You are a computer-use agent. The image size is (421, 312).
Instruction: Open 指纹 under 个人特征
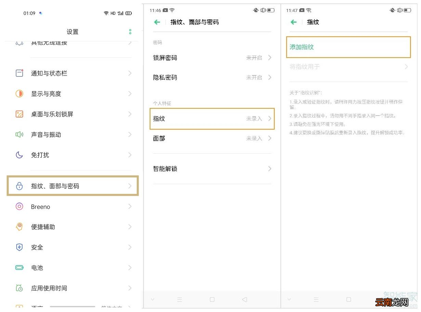(212, 119)
